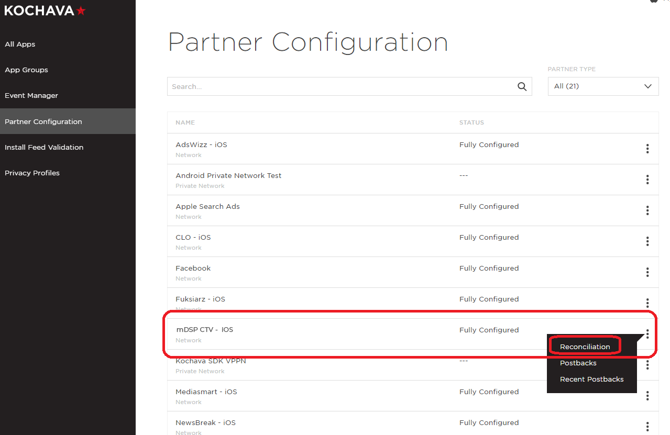Screen dimensions: 670x435
Task: Click the search magnifier icon
Action: pos(522,87)
